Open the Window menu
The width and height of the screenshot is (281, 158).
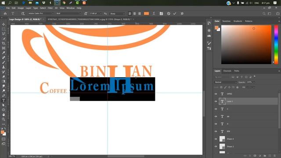tap(70, 8)
